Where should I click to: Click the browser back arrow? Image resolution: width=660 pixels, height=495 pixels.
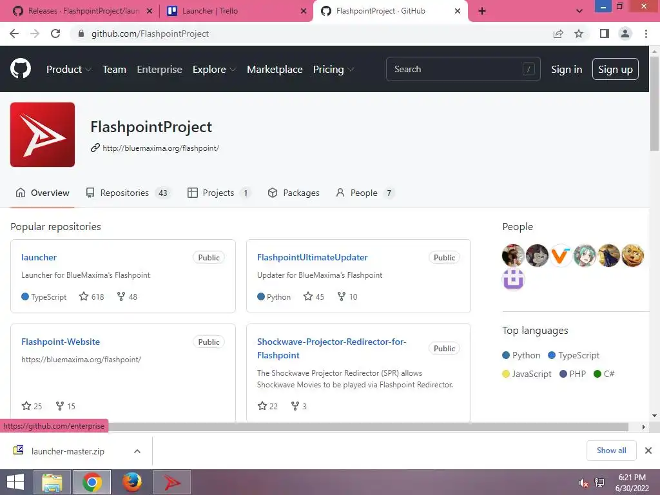pos(14,34)
